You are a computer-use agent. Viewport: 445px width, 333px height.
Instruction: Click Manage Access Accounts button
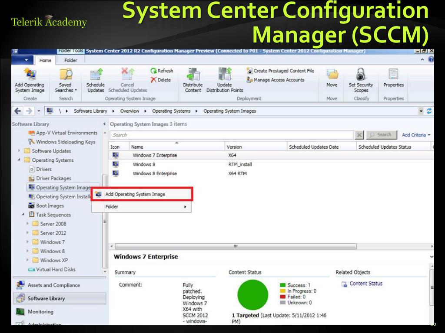pyautogui.click(x=279, y=80)
